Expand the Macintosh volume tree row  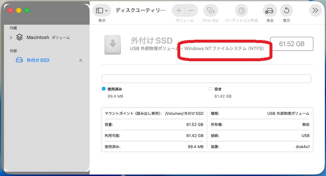pos(11,38)
